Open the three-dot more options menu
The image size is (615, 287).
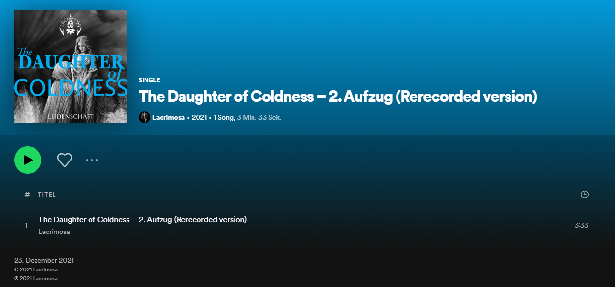coord(92,160)
